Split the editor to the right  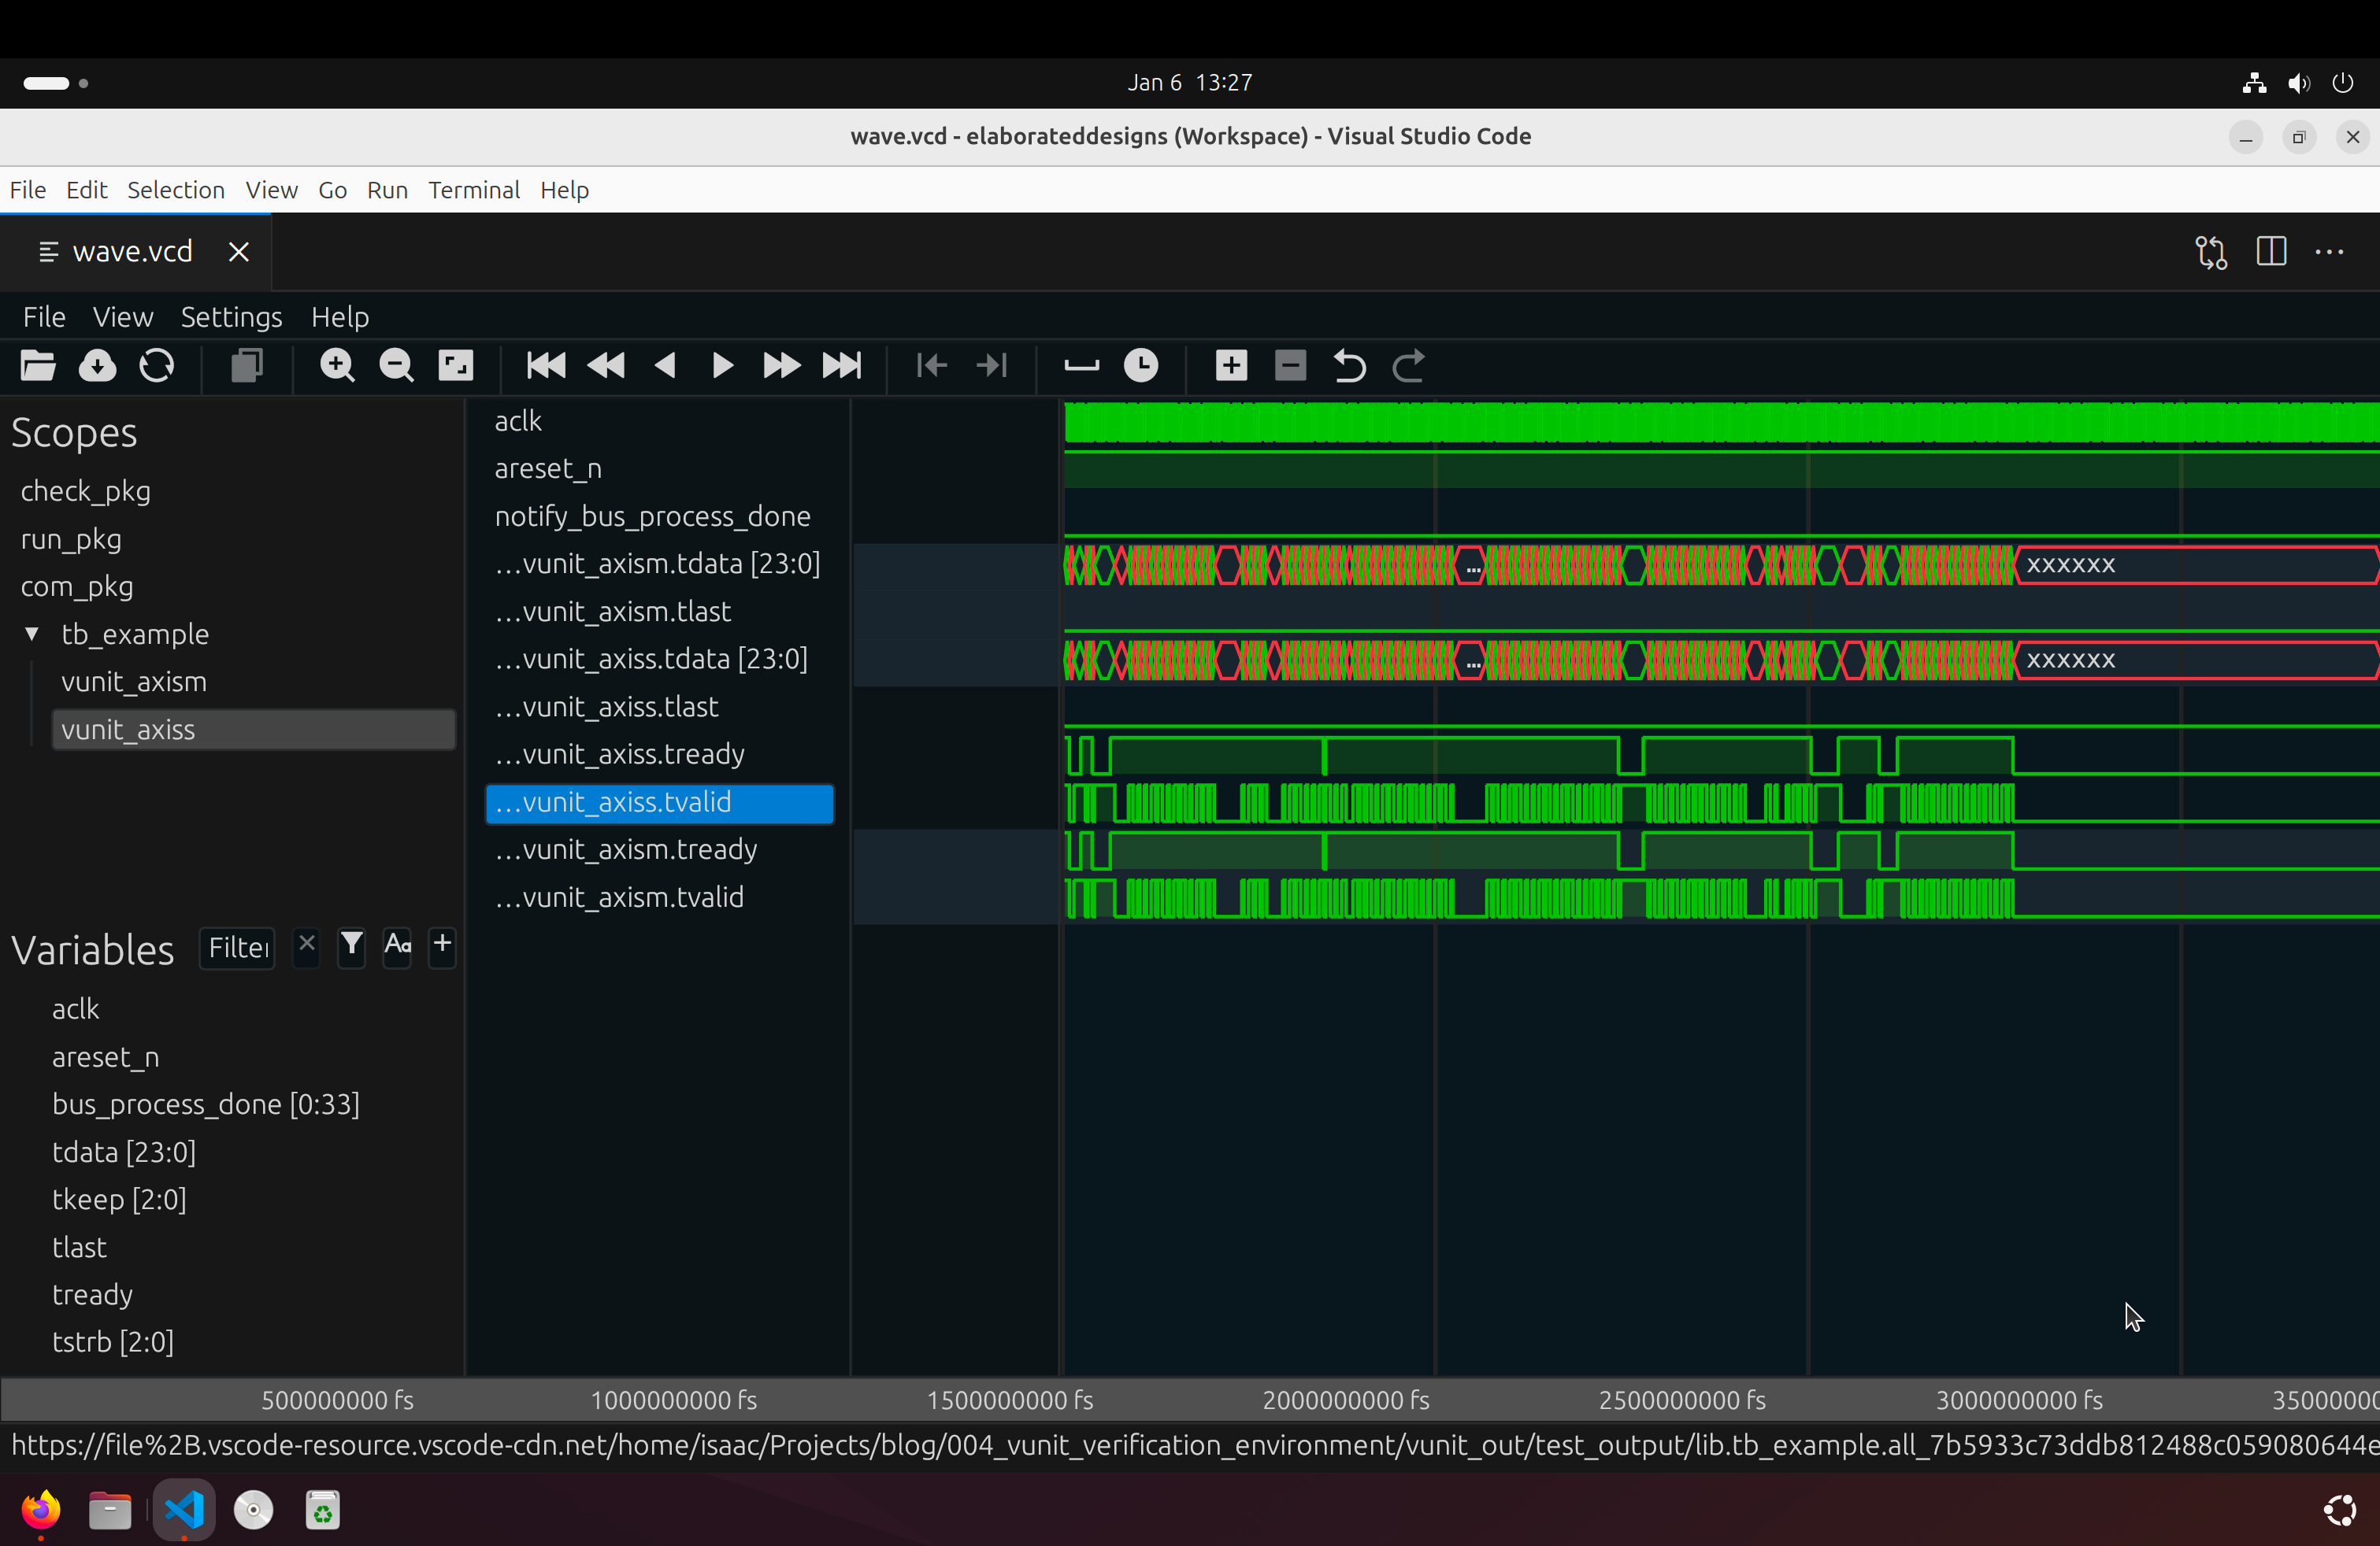click(2271, 252)
